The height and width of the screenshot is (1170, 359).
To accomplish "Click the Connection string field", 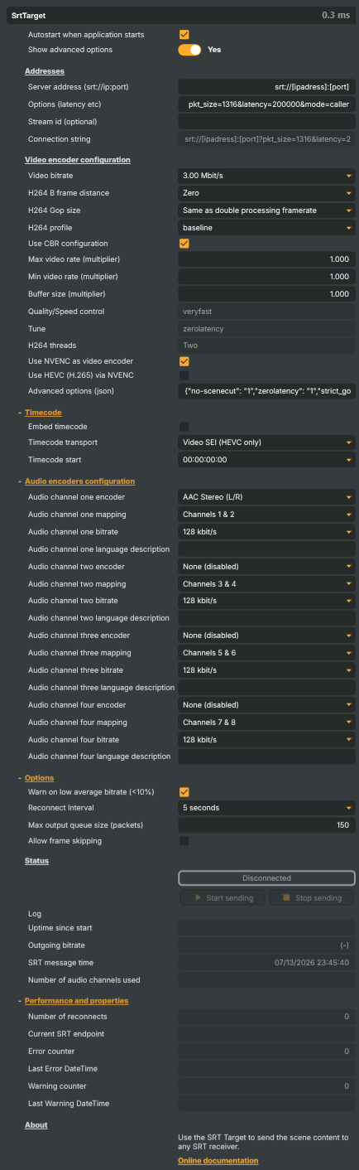I will [x=267, y=139].
